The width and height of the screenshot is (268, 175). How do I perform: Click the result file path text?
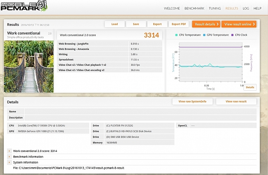click(68, 168)
